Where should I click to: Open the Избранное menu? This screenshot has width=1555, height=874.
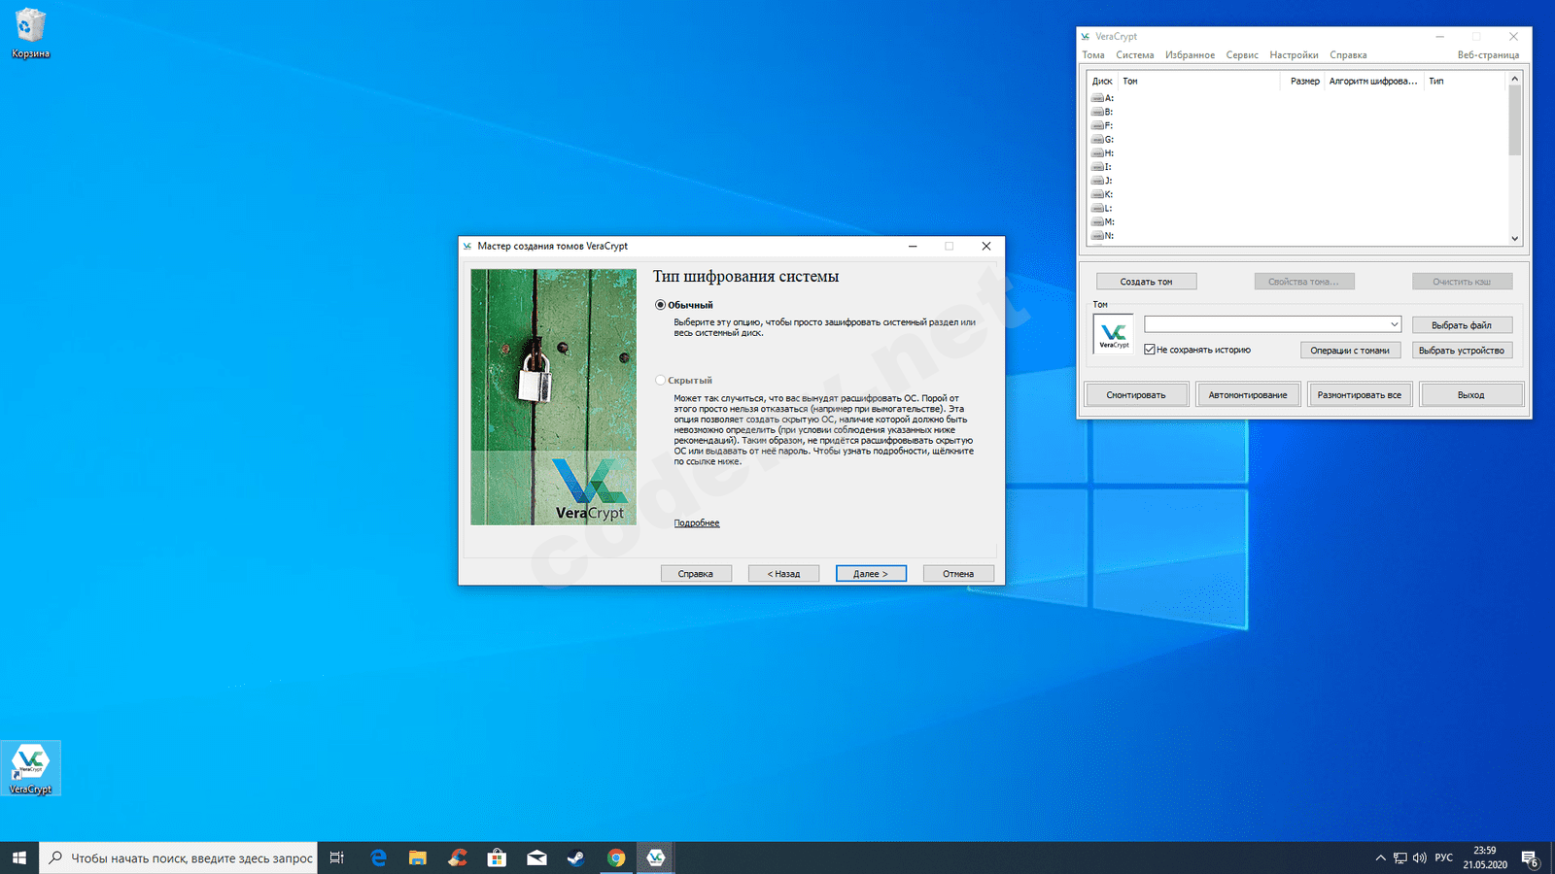(1190, 55)
